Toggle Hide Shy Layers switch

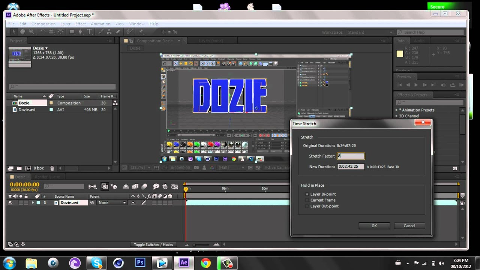coord(126,186)
